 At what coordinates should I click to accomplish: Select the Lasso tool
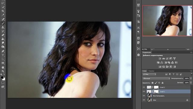3,3
